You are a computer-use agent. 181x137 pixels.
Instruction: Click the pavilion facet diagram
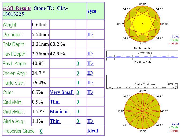pos(142,111)
